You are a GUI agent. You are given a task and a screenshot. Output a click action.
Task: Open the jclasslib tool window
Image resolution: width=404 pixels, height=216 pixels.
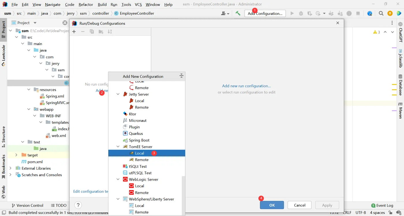pos(400,58)
